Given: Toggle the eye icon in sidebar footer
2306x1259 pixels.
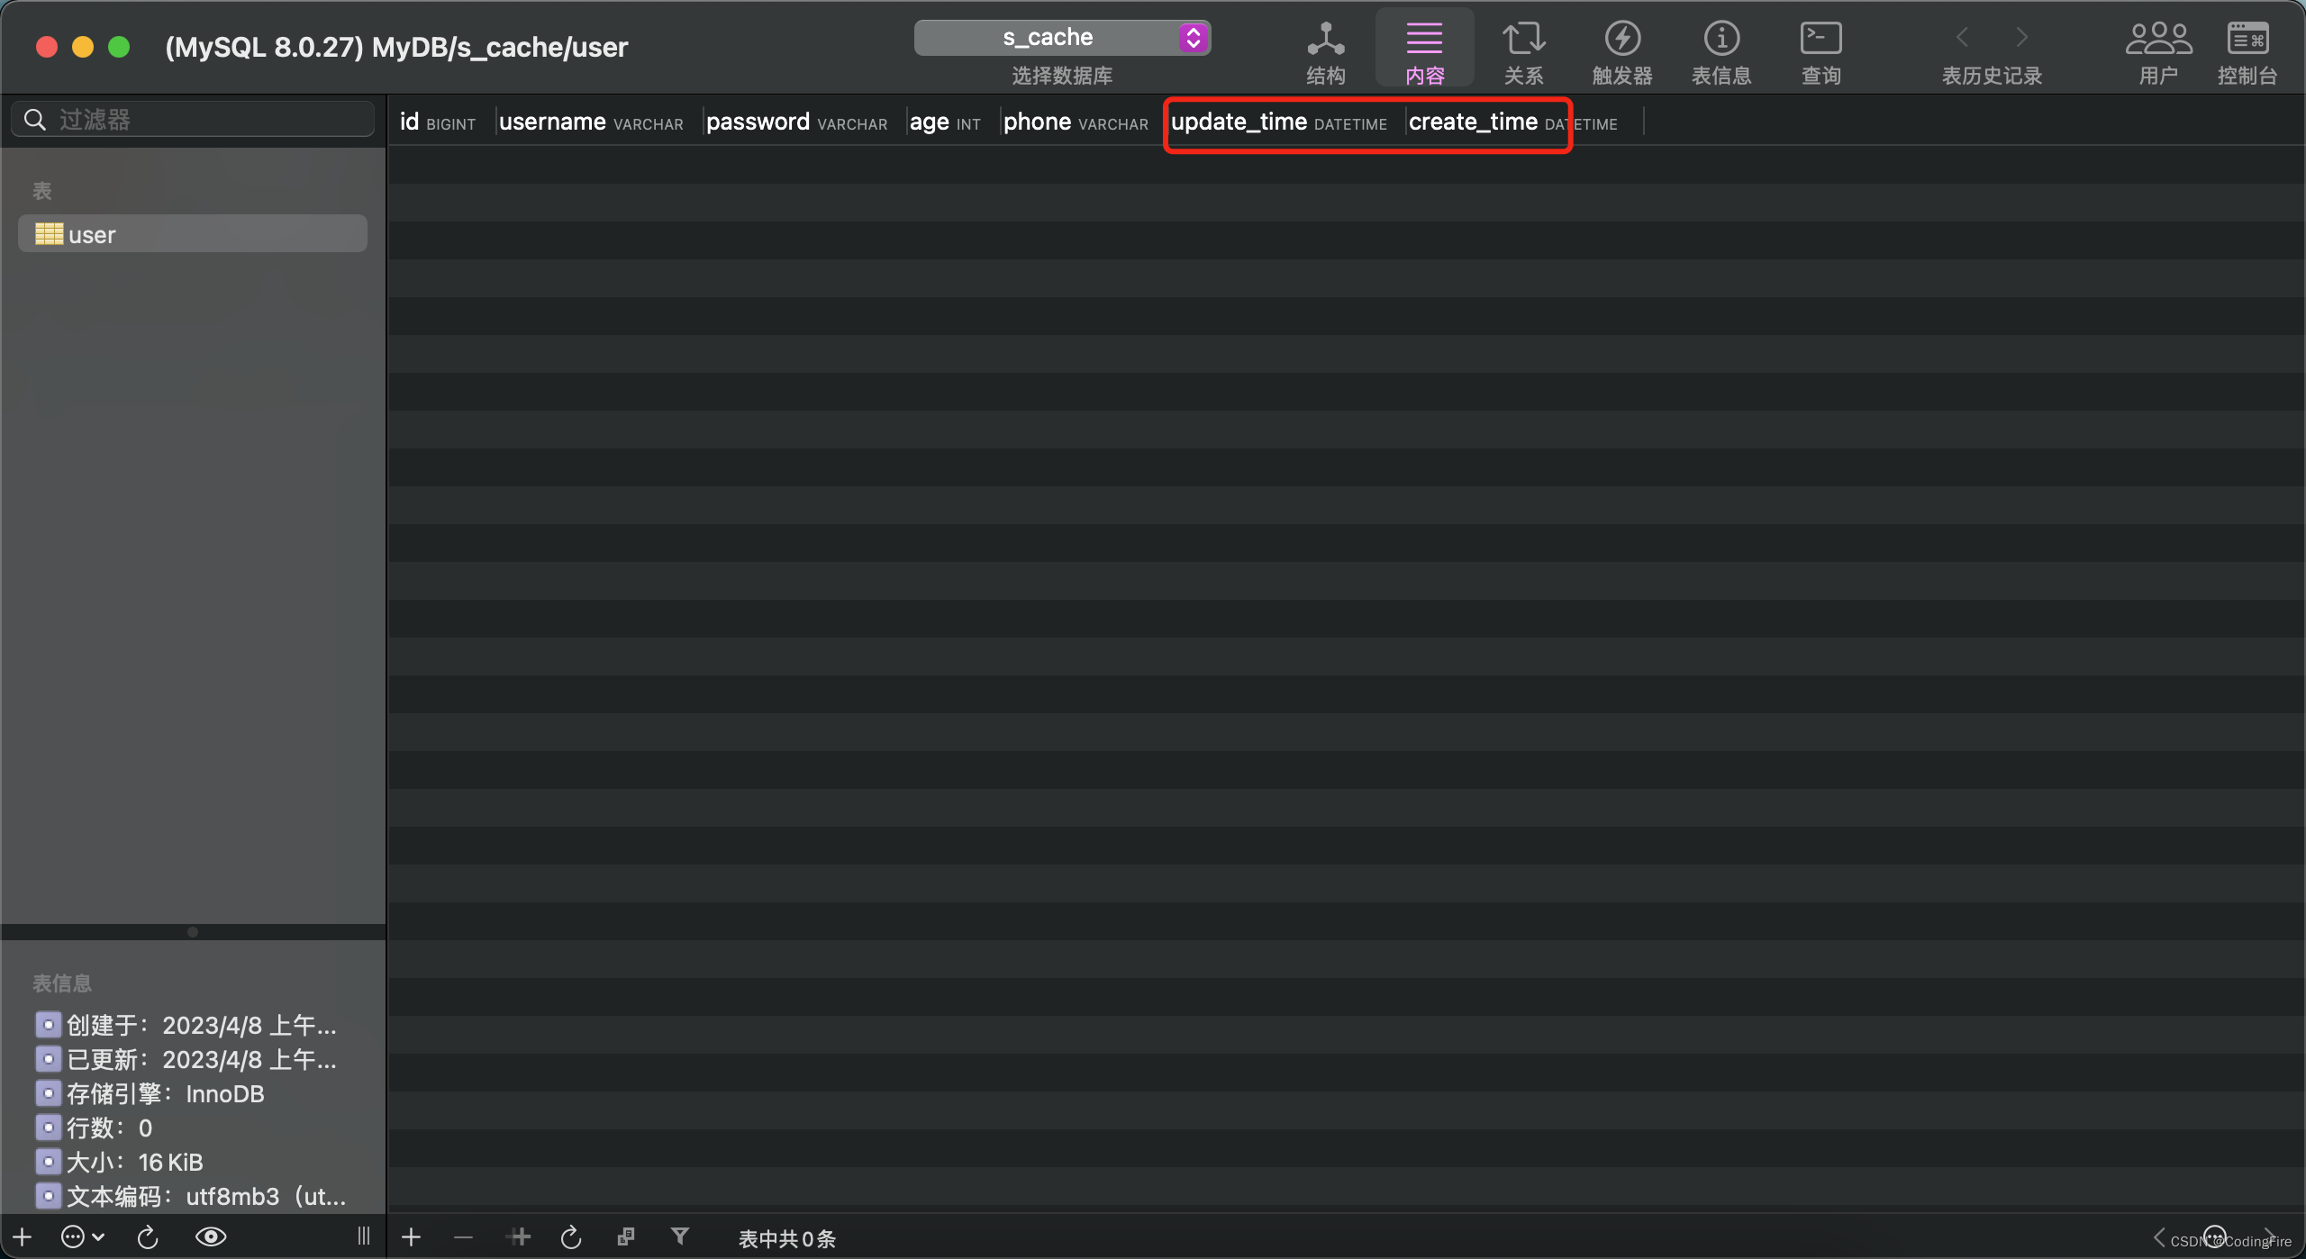Looking at the screenshot, I should 211,1236.
